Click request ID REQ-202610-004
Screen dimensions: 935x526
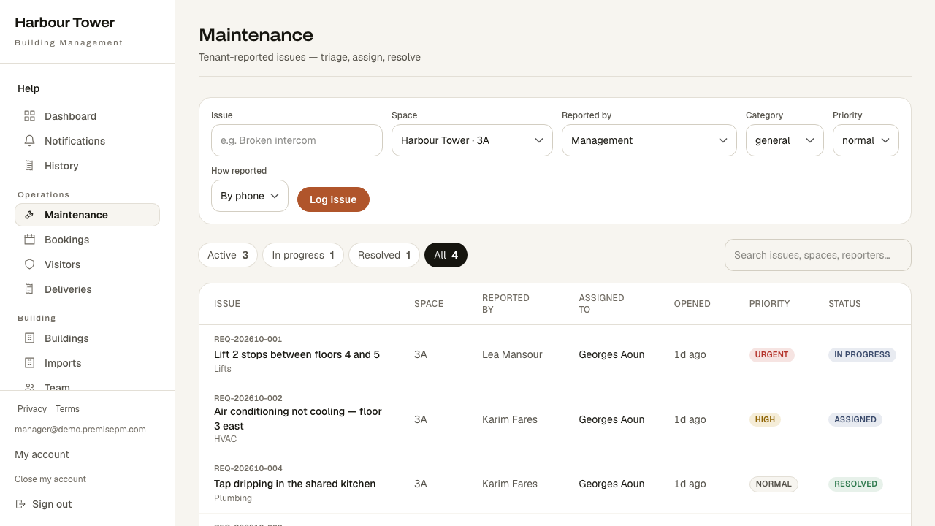pos(248,468)
